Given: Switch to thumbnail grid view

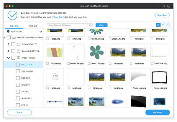Looking at the screenshot, I should click(158, 25).
